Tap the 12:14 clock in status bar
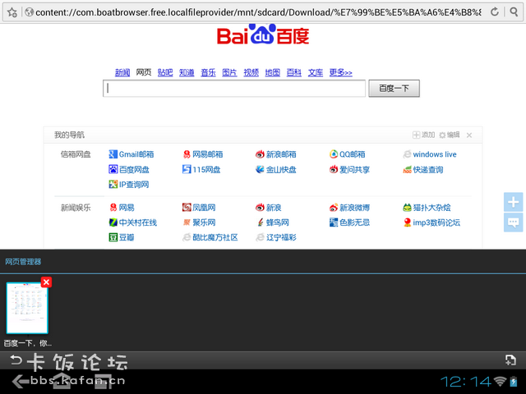 pos(466,382)
